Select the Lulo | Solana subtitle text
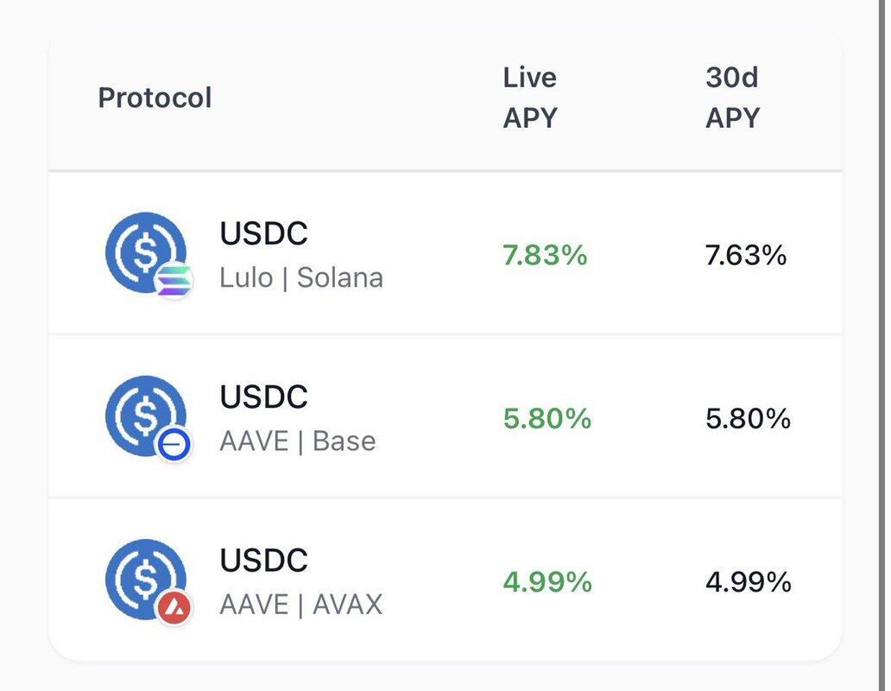The height and width of the screenshot is (691, 891). pyautogui.click(x=301, y=278)
